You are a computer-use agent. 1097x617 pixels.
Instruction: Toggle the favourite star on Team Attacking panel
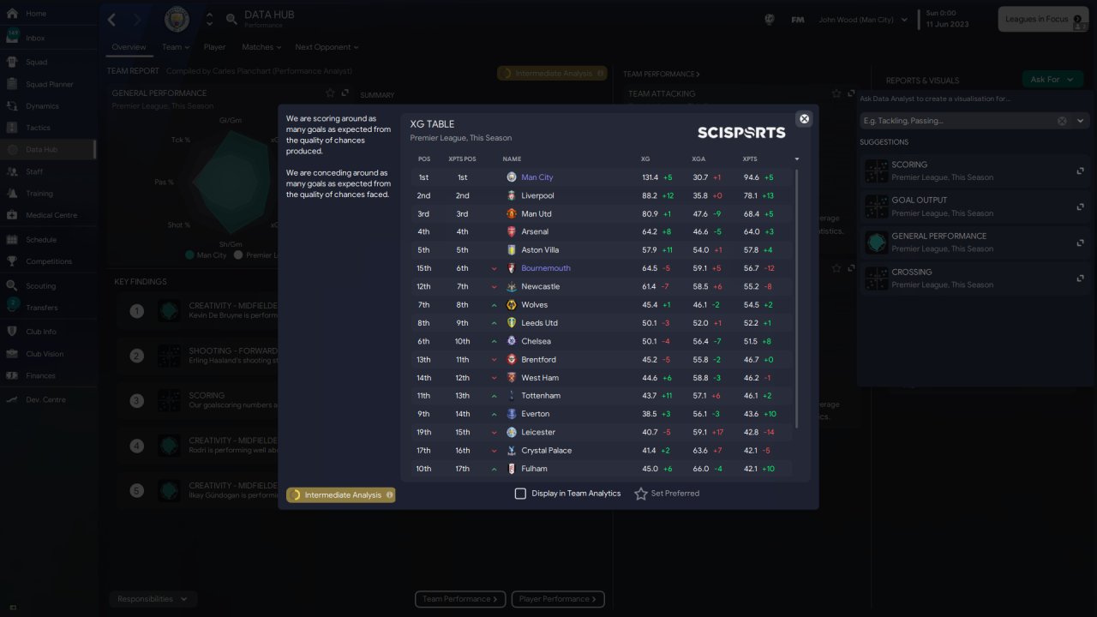(836, 93)
